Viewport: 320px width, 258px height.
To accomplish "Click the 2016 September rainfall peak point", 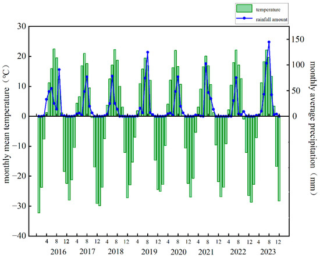I will [x=59, y=70].
